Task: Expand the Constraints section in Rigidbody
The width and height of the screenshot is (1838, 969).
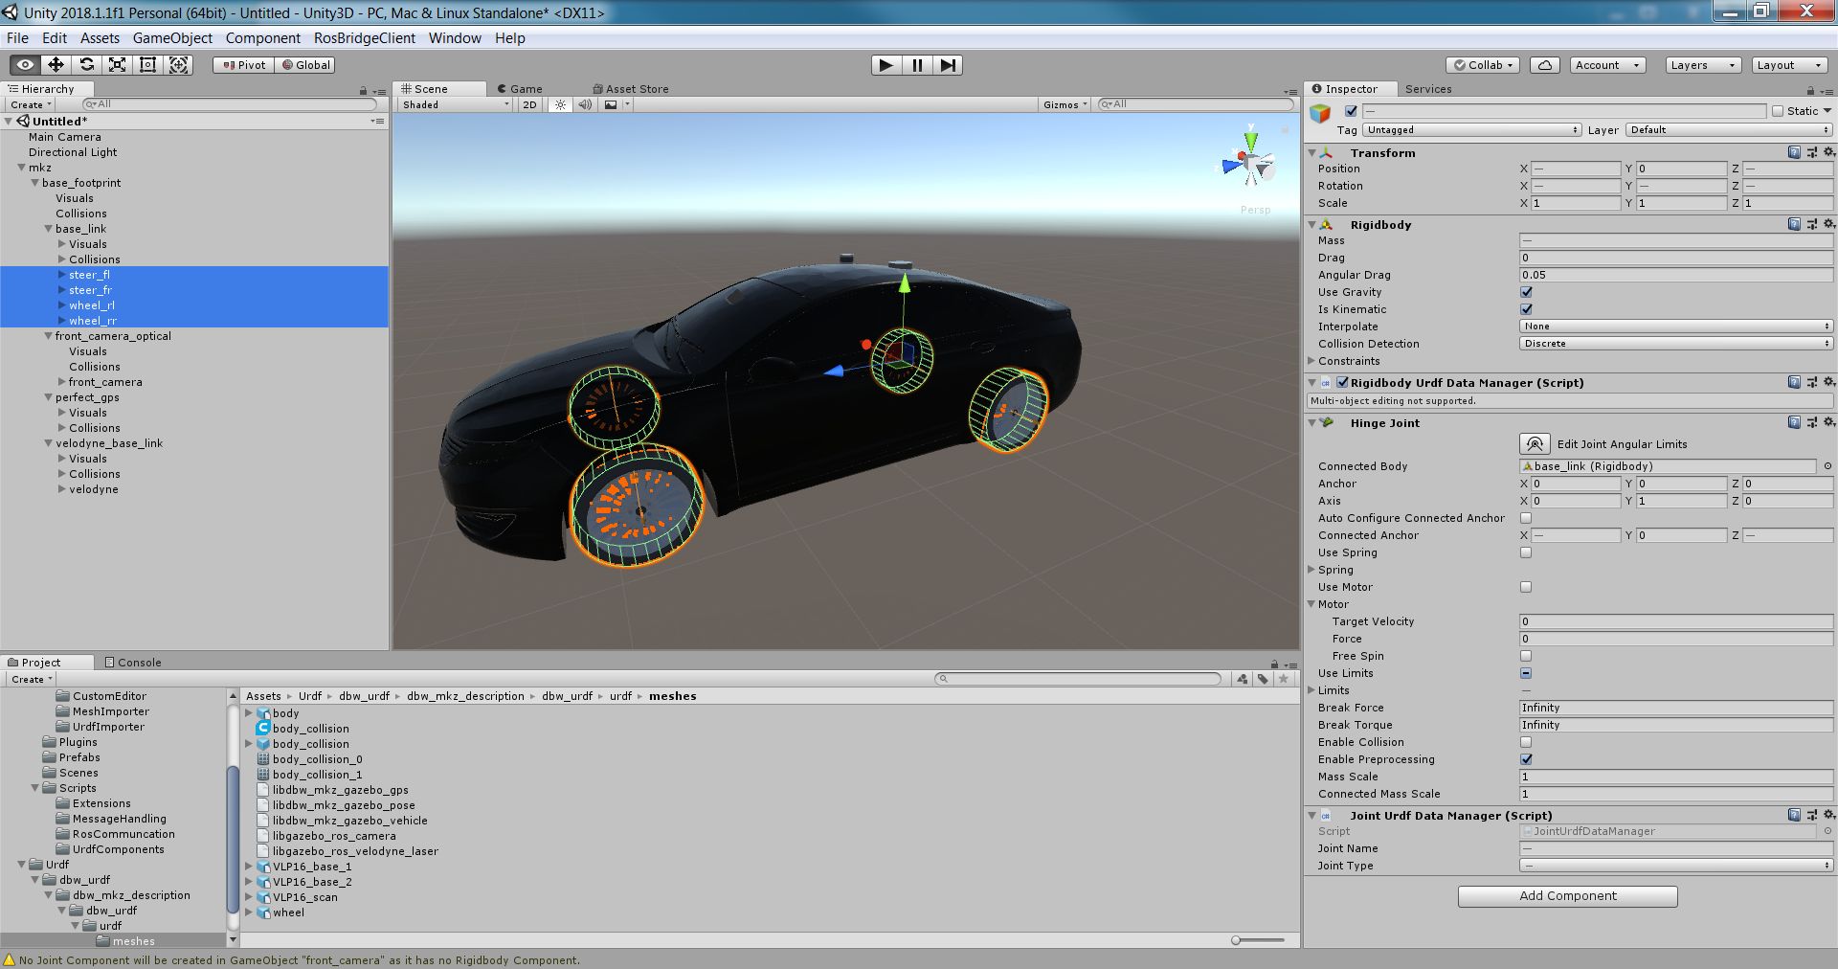Action: (x=1312, y=361)
